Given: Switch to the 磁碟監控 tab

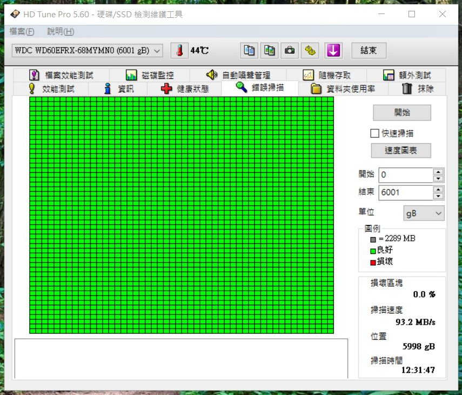Looking at the screenshot, I should 150,75.
